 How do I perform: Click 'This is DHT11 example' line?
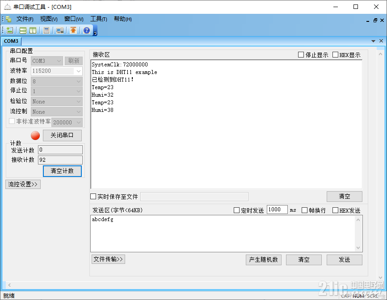pos(124,72)
